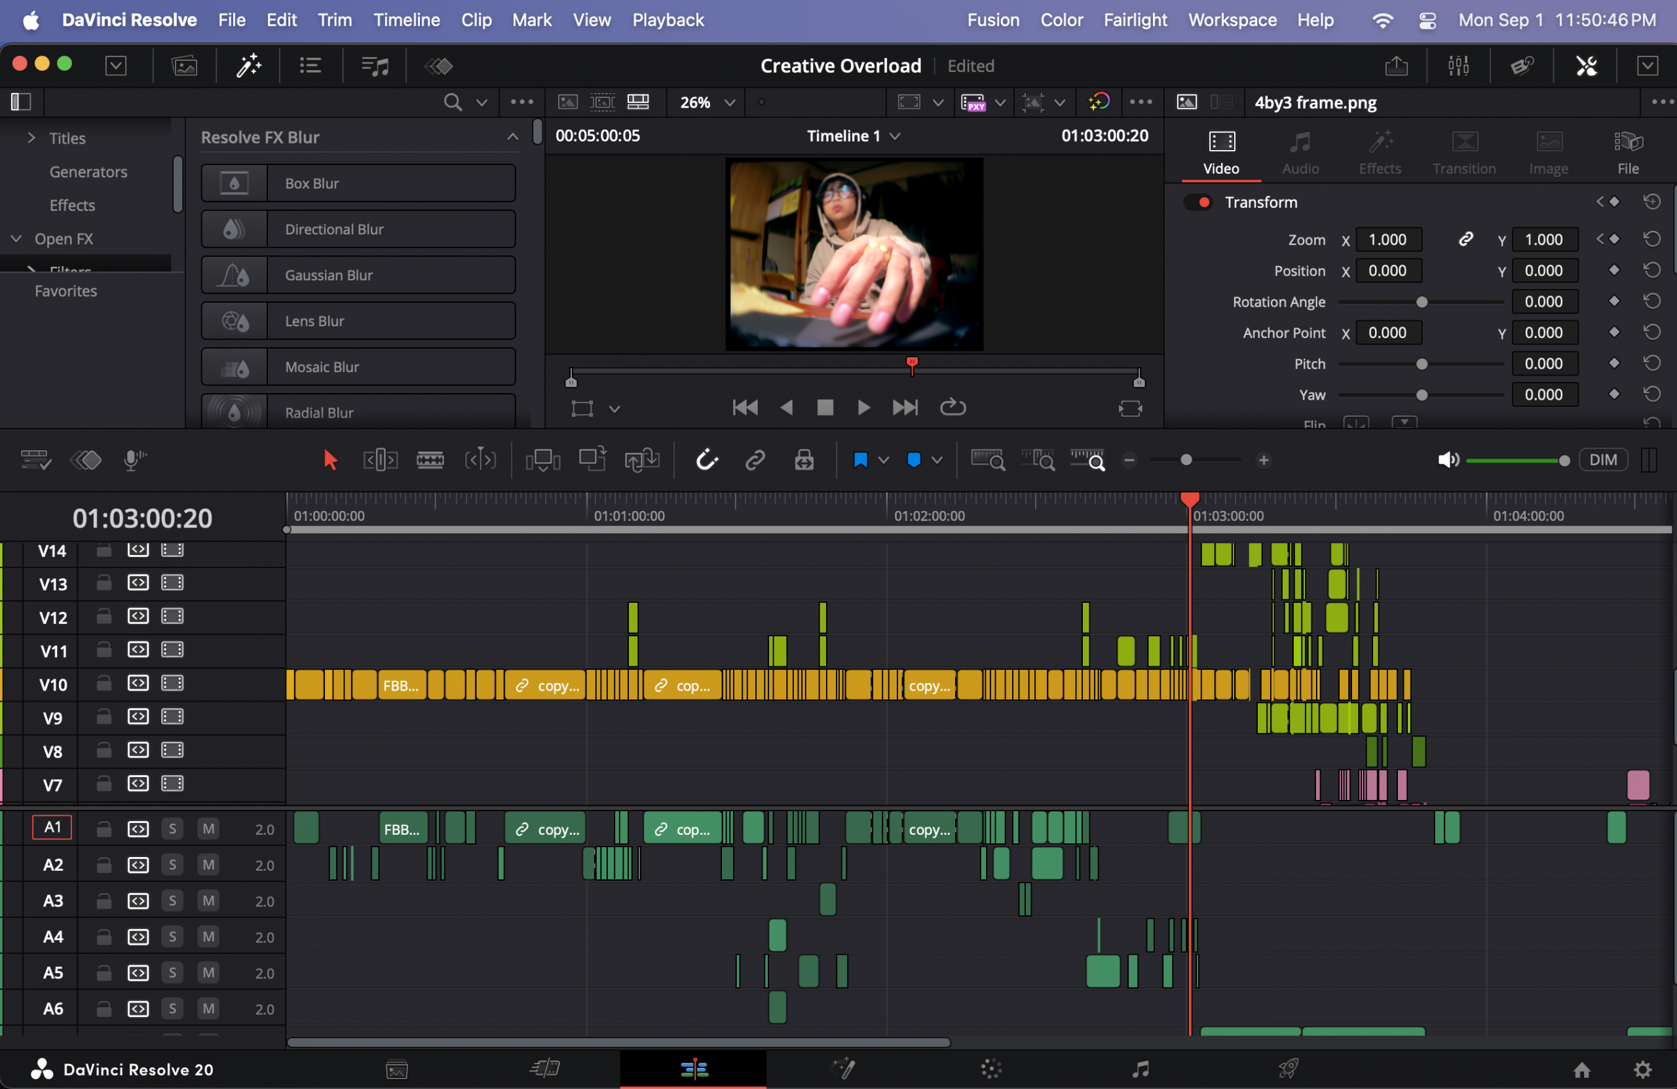
Task: Click the DIM audio button
Action: click(x=1602, y=460)
